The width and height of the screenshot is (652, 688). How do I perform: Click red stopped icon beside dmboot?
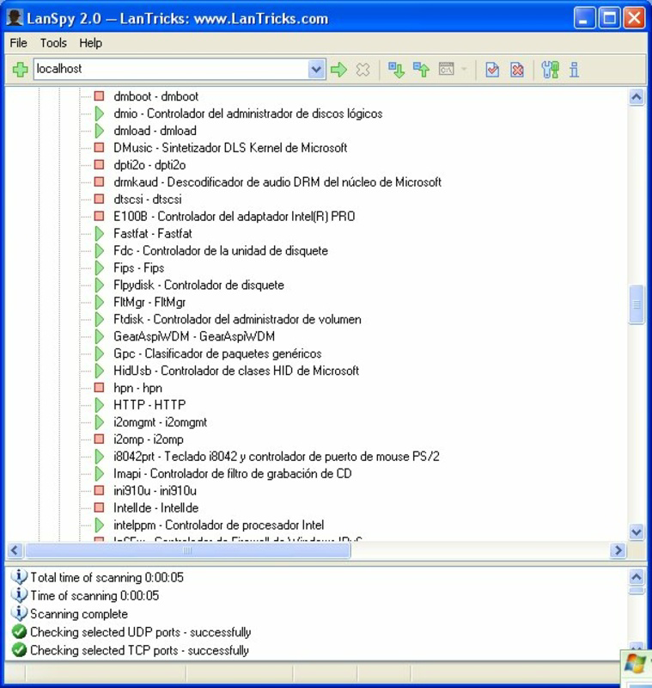click(x=100, y=95)
